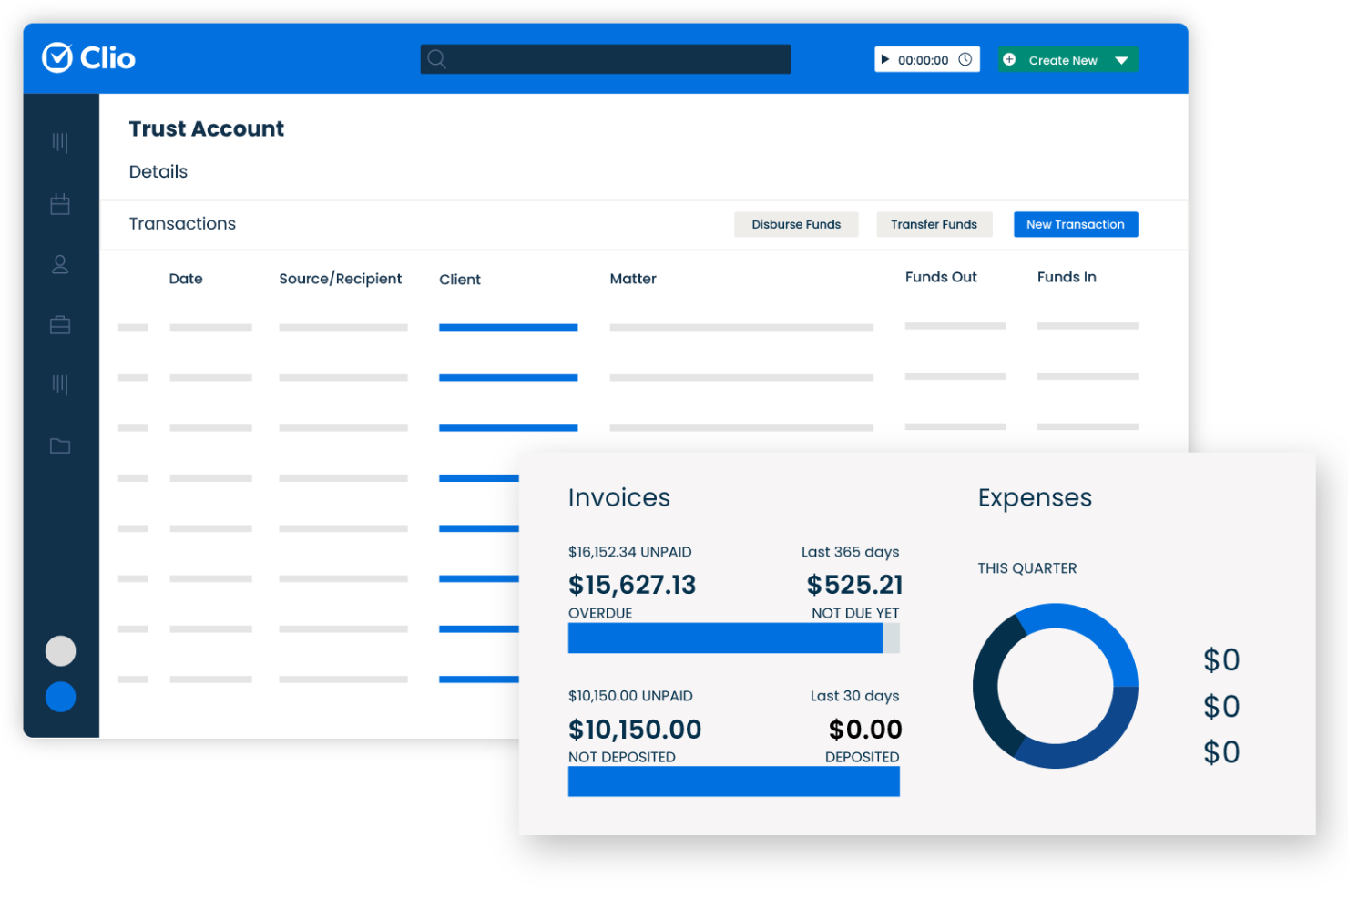Select the Contacts person icon in sidebar

tap(60, 264)
